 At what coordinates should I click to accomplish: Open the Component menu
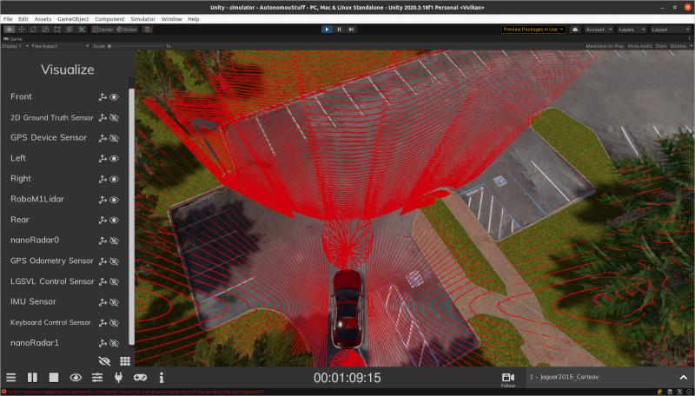point(109,19)
